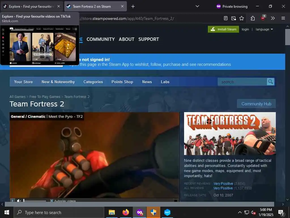Open the red extension icon with badge
Viewport: 290px width, 218px height.
coord(263,18)
